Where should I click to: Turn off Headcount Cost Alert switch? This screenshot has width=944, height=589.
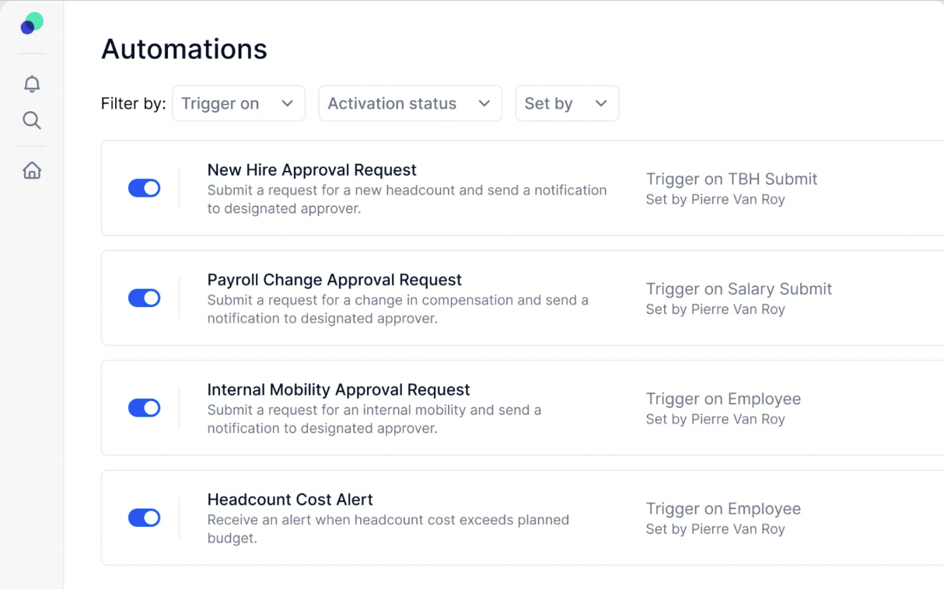tap(144, 518)
